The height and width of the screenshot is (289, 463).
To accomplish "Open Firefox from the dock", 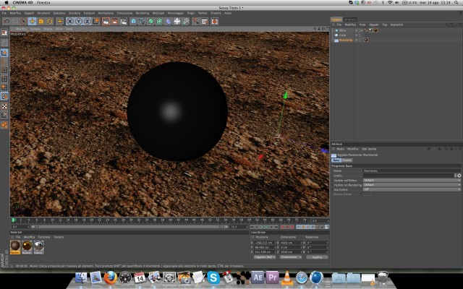I will 110,277.
